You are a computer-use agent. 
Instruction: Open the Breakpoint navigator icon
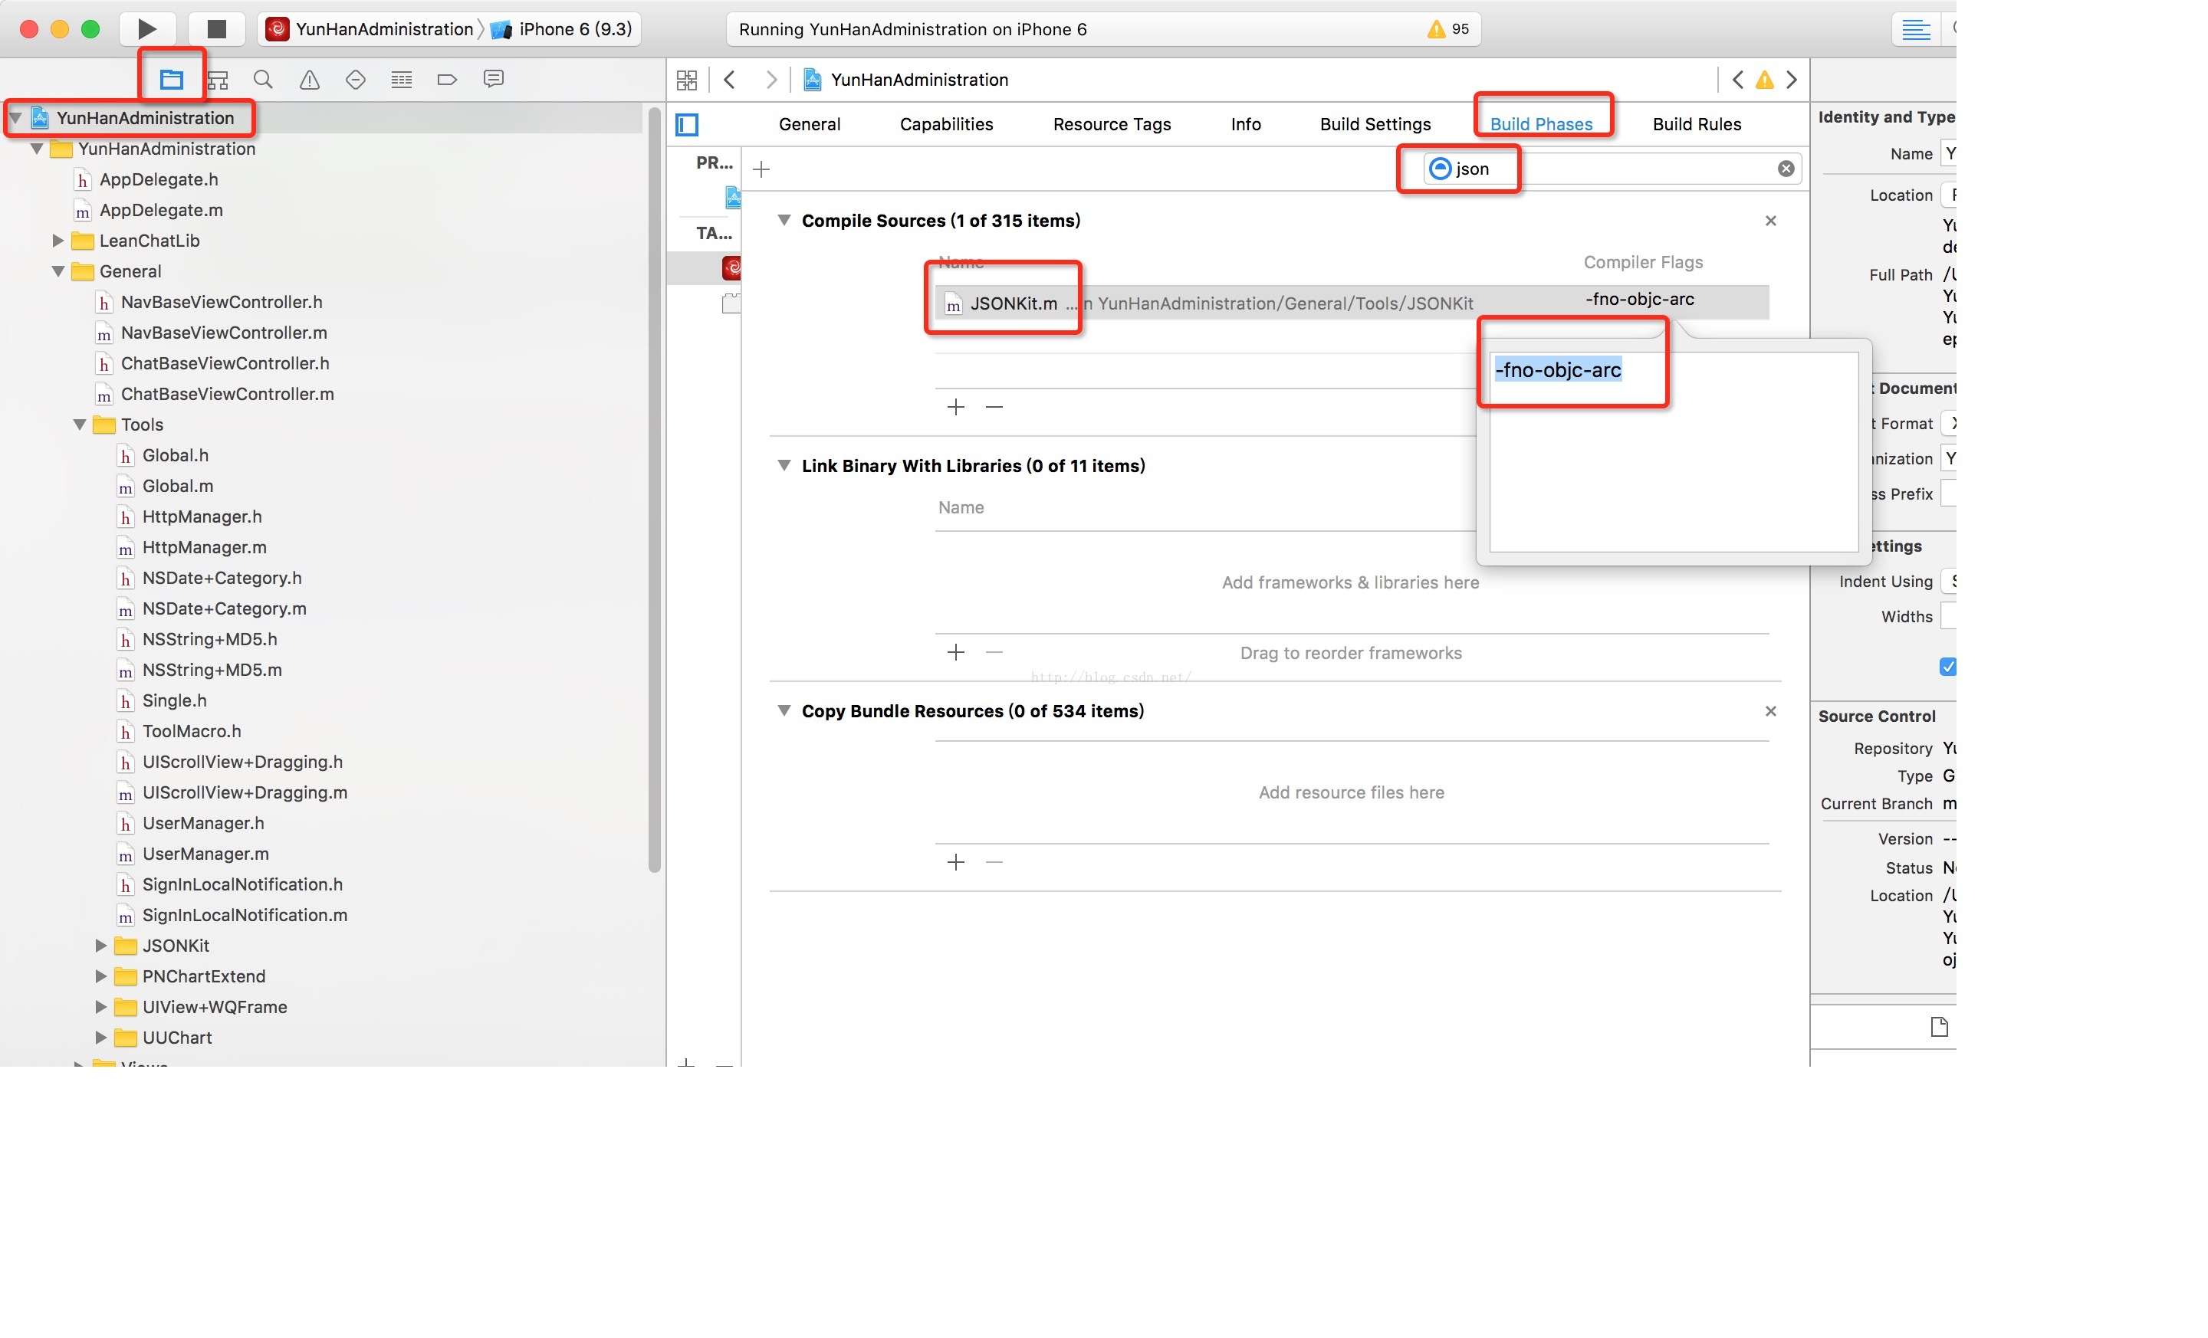[447, 80]
